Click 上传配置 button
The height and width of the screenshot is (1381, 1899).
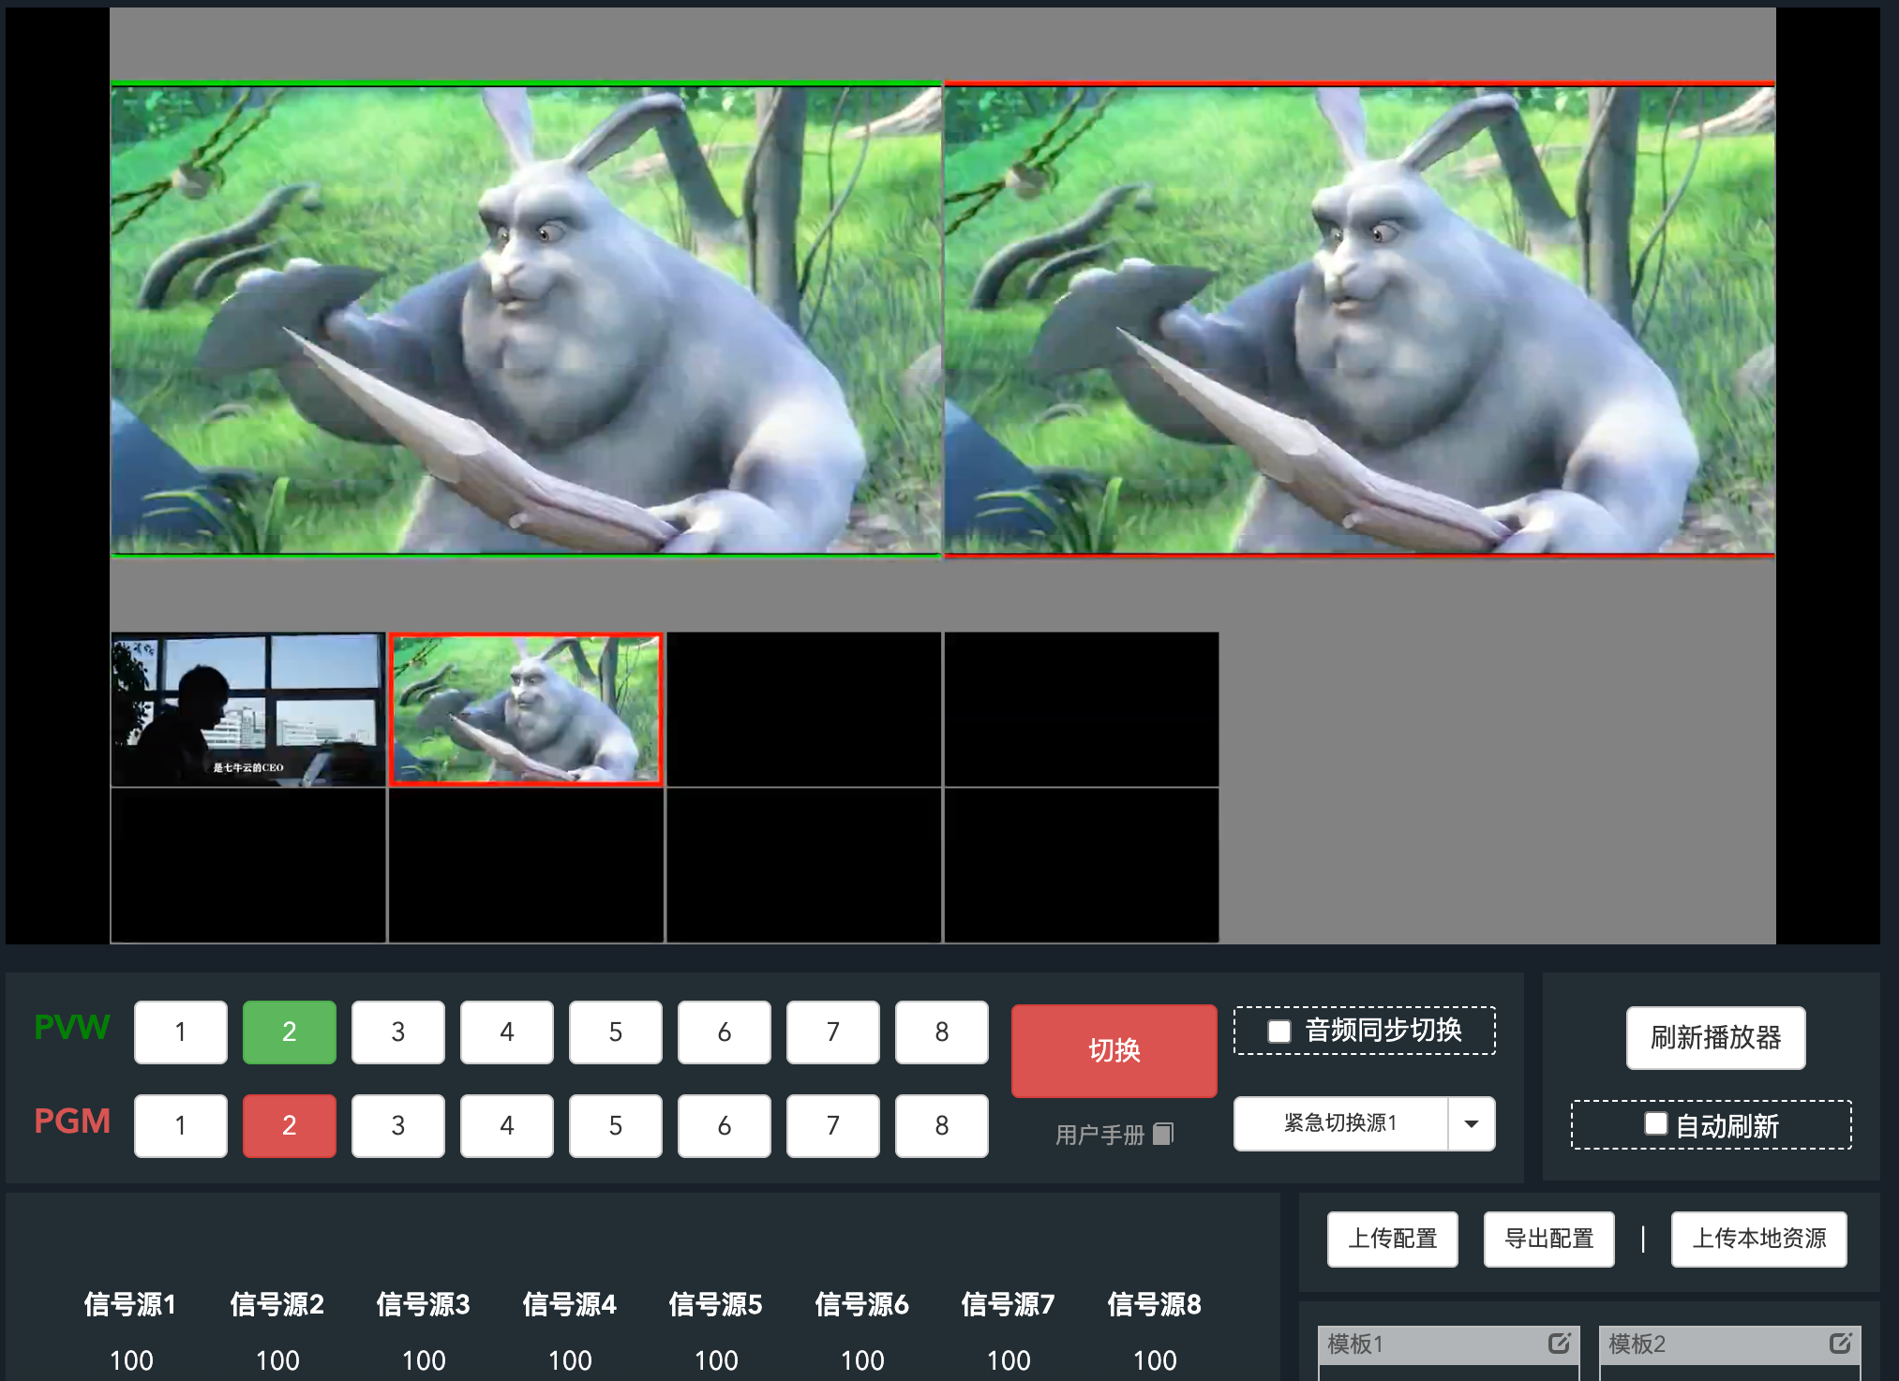[1392, 1239]
